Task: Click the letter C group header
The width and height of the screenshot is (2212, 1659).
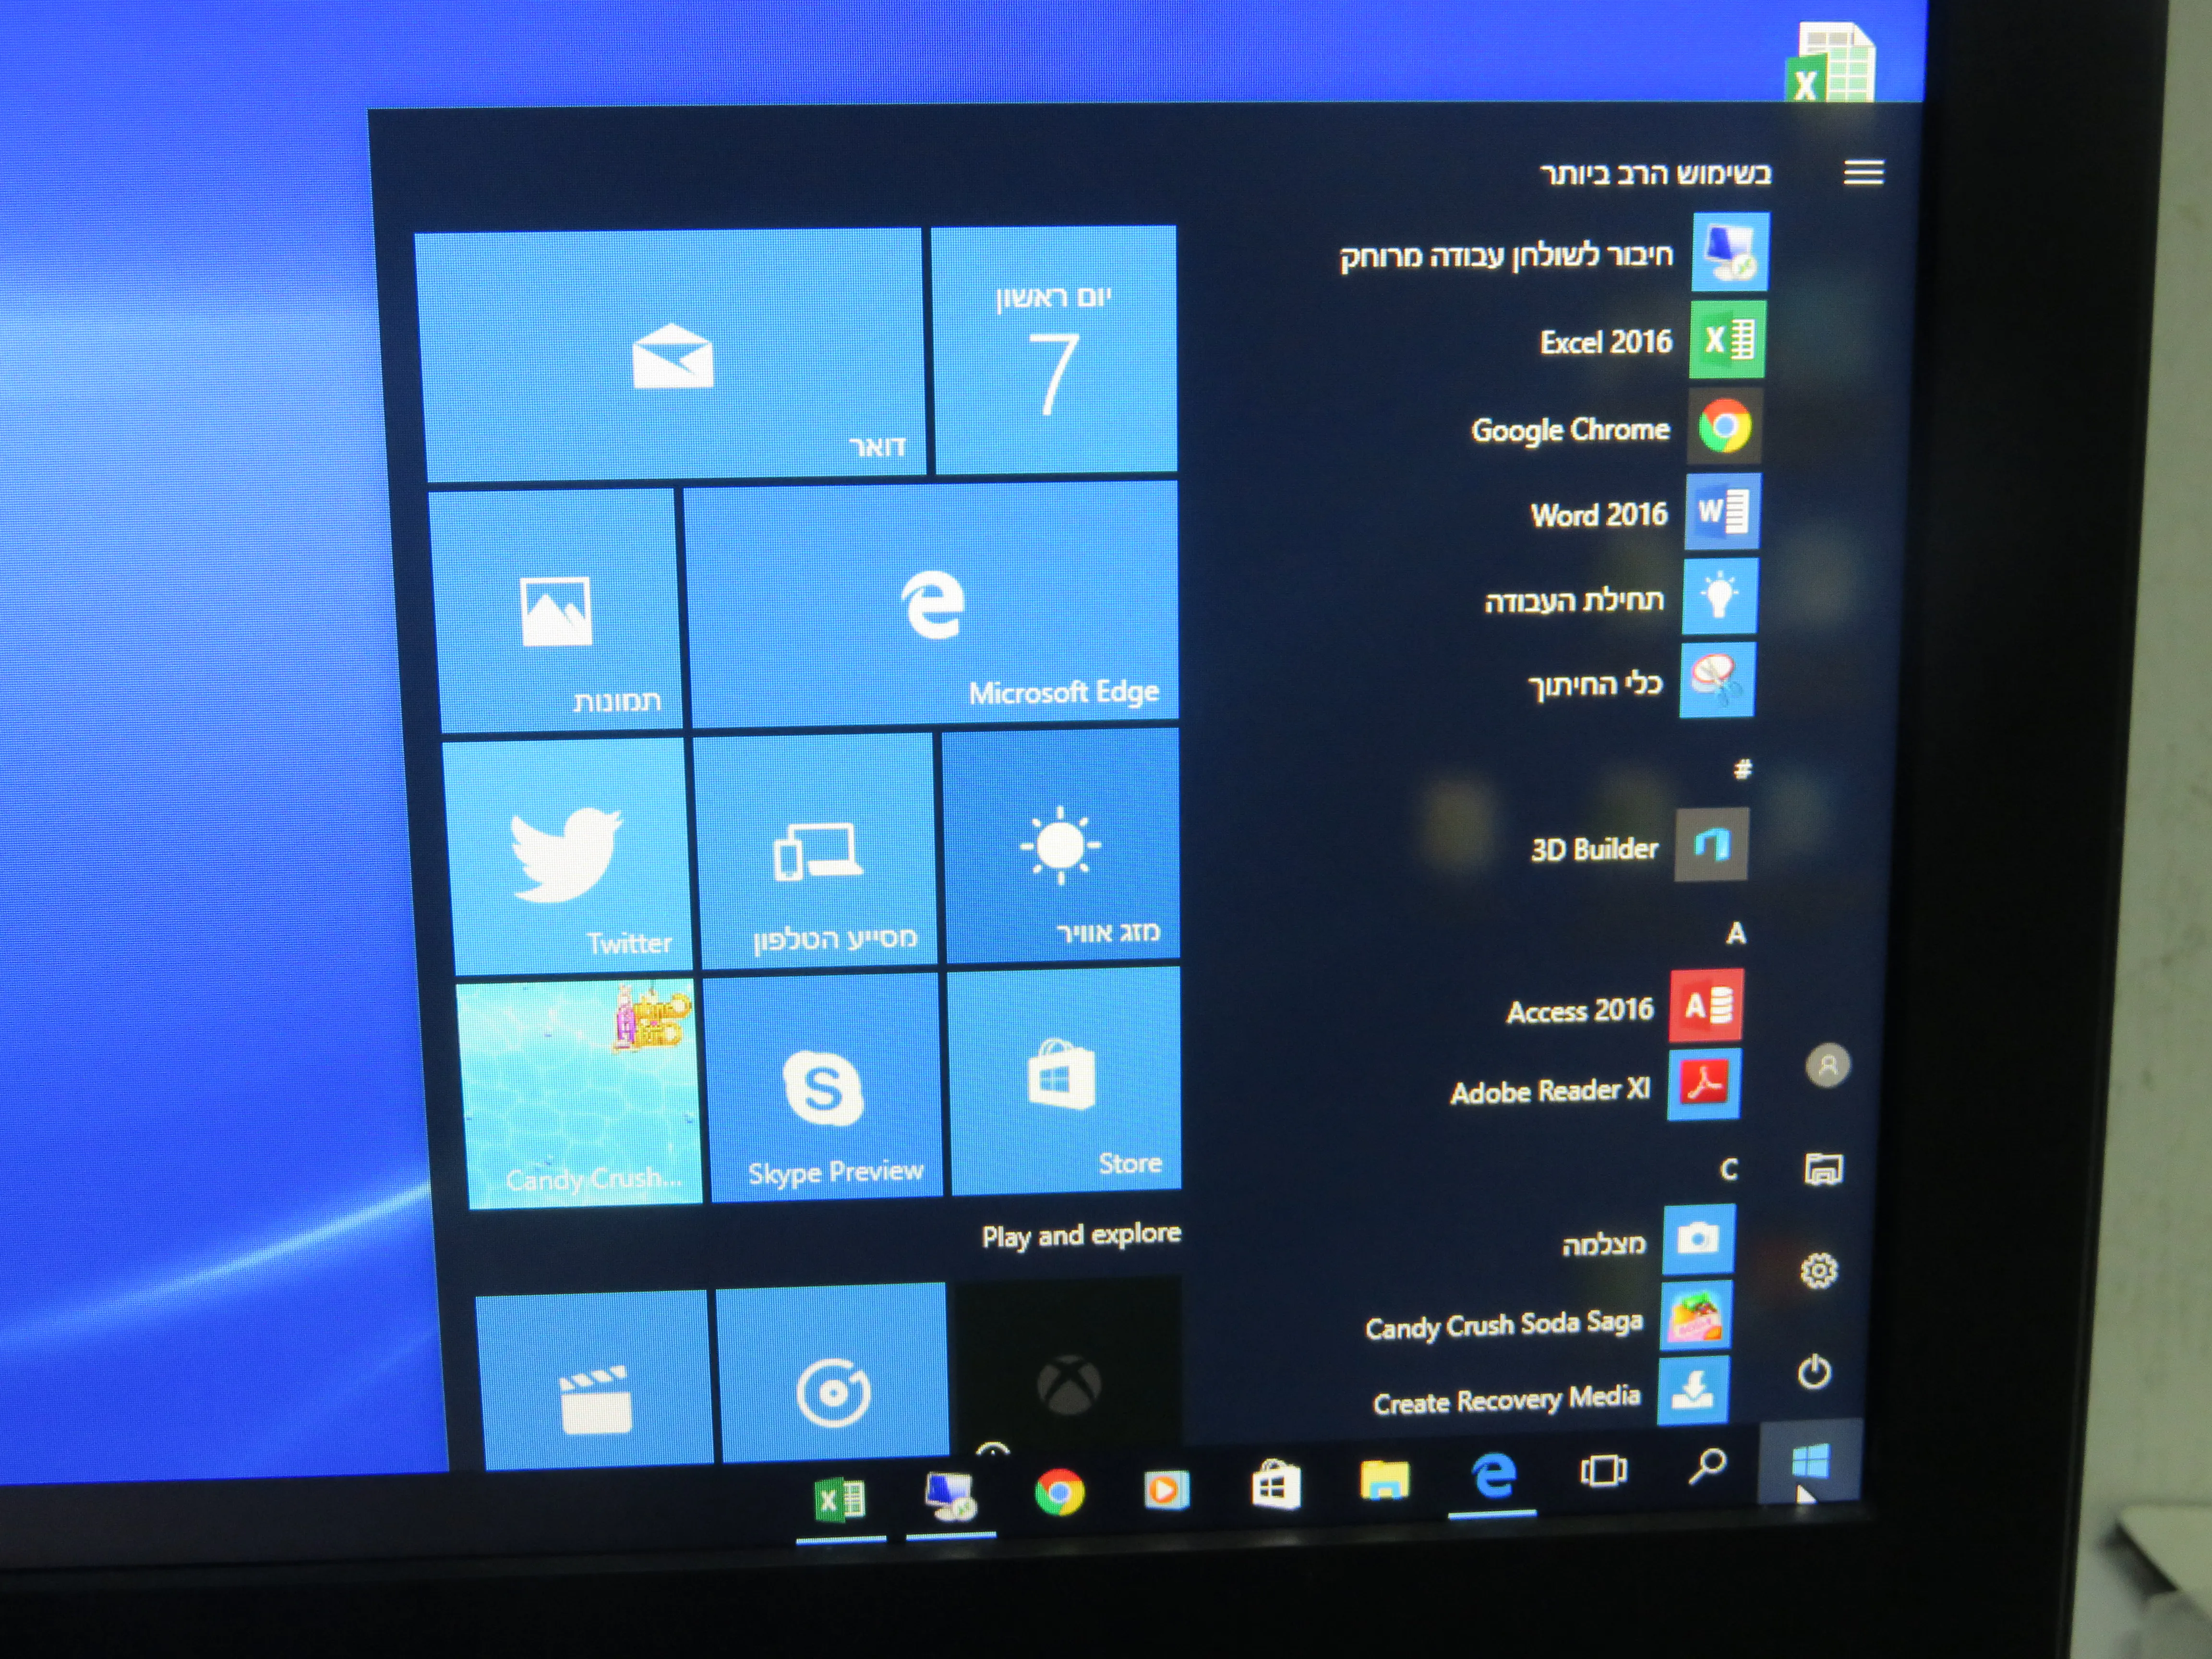Action: pyautogui.click(x=1729, y=1168)
